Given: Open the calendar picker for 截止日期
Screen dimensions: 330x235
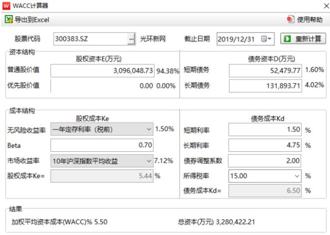Looking at the screenshot, I should (x=266, y=39).
